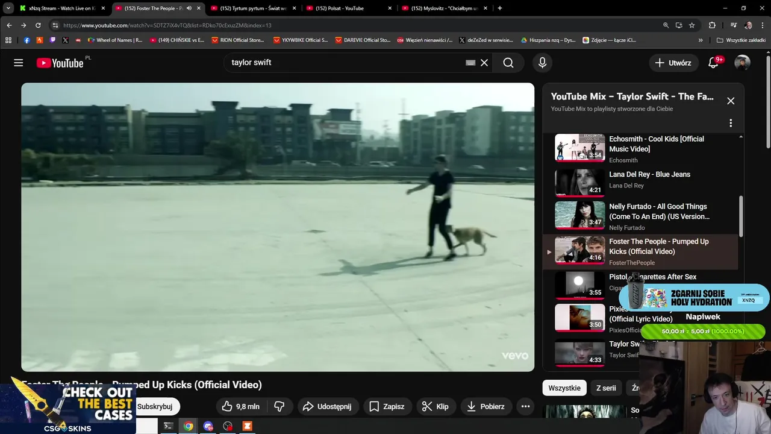771x434 pixels.
Task: Open the YouTube account avatar menu
Action: click(x=743, y=63)
